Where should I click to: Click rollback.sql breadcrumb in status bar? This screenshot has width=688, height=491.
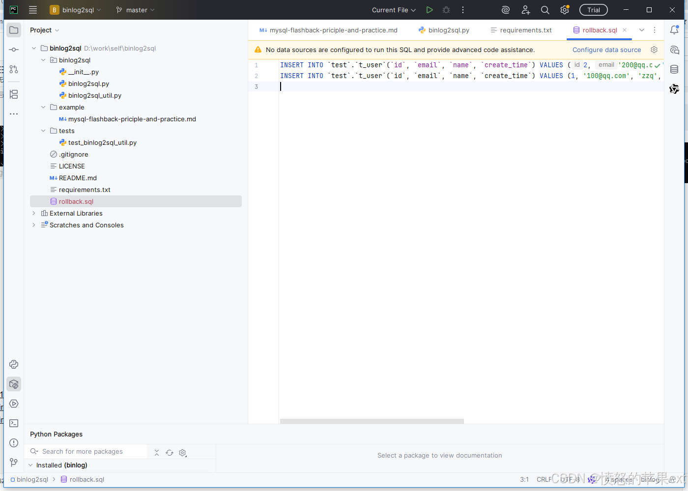coord(83,479)
